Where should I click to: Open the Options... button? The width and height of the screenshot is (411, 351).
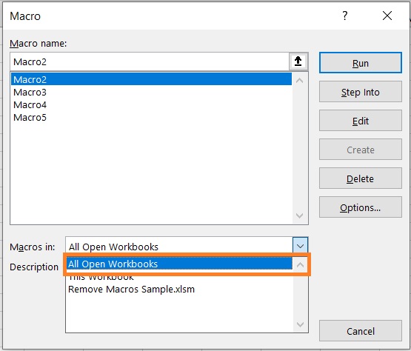coord(361,207)
